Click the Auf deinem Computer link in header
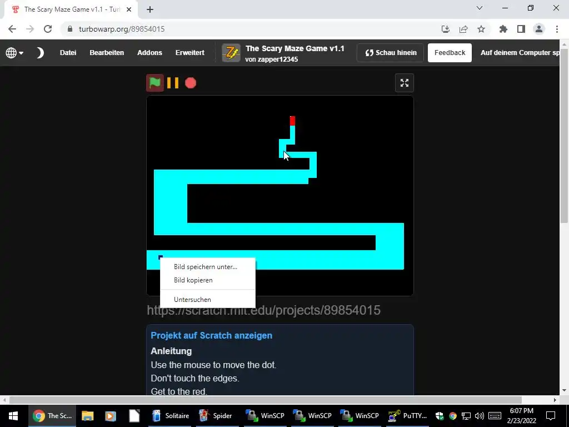This screenshot has height=427, width=569. [x=520, y=53]
